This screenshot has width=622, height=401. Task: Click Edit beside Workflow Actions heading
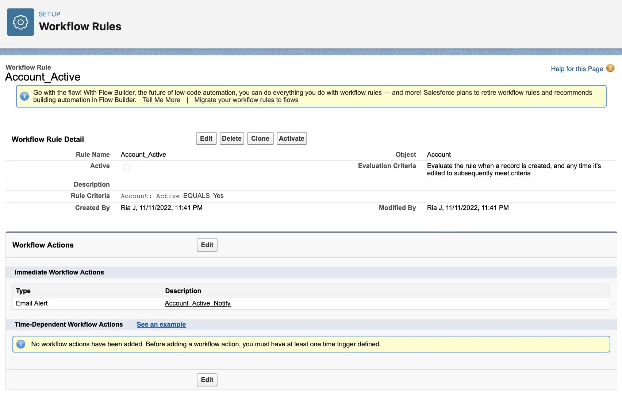(x=207, y=245)
